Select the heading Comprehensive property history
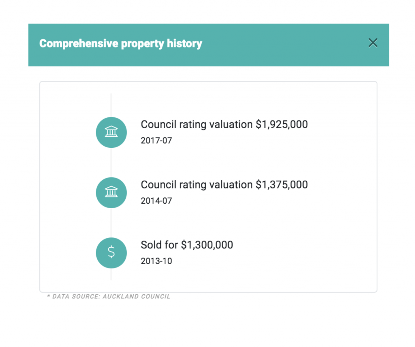415x347 pixels. (x=120, y=43)
